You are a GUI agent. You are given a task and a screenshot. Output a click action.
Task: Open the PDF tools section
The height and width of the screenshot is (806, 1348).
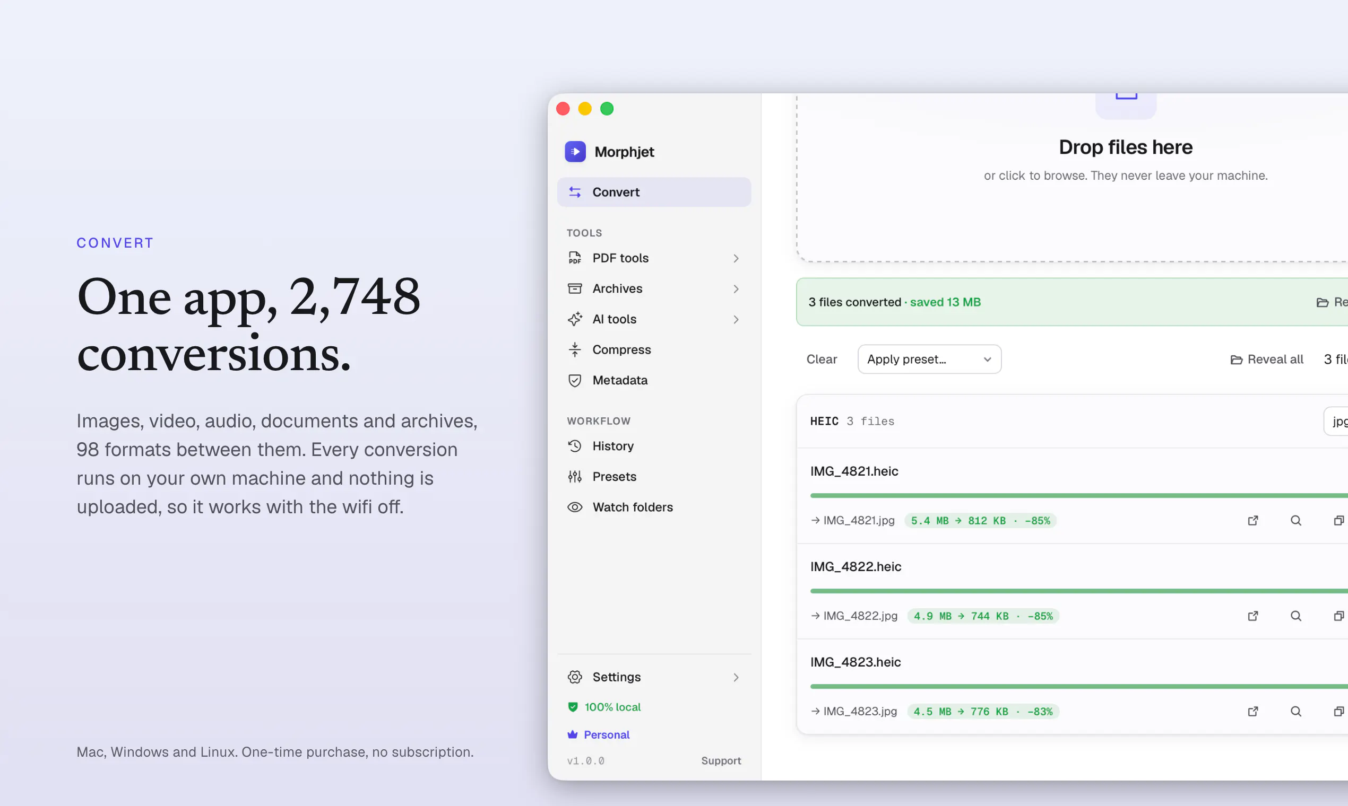point(654,258)
